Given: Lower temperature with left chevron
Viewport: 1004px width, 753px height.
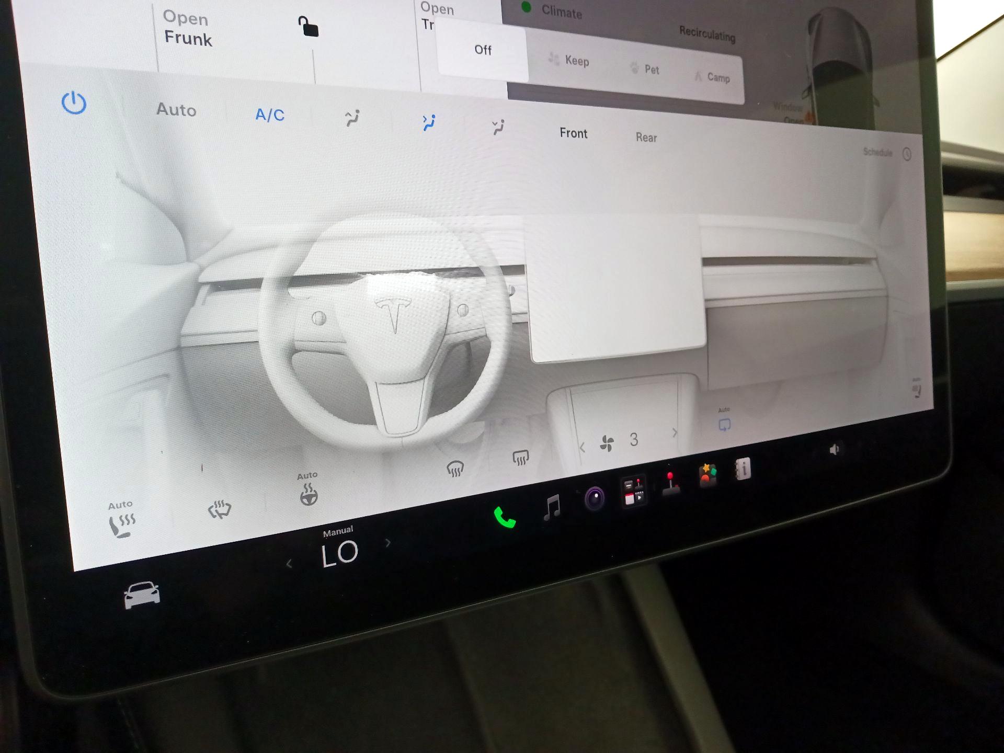Looking at the screenshot, I should pyautogui.click(x=289, y=564).
